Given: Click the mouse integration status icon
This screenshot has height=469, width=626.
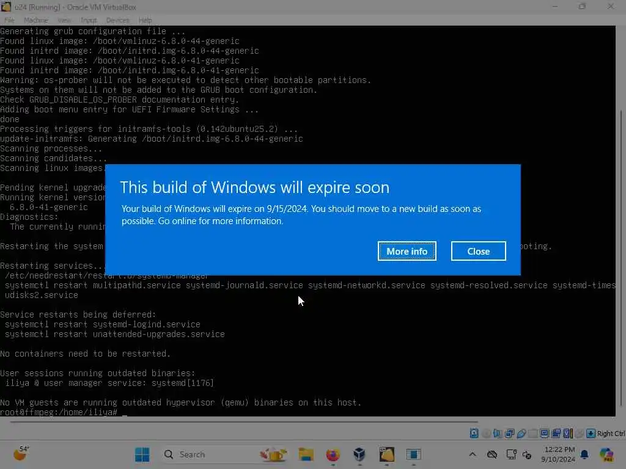Looking at the screenshot, I should click(580, 433).
